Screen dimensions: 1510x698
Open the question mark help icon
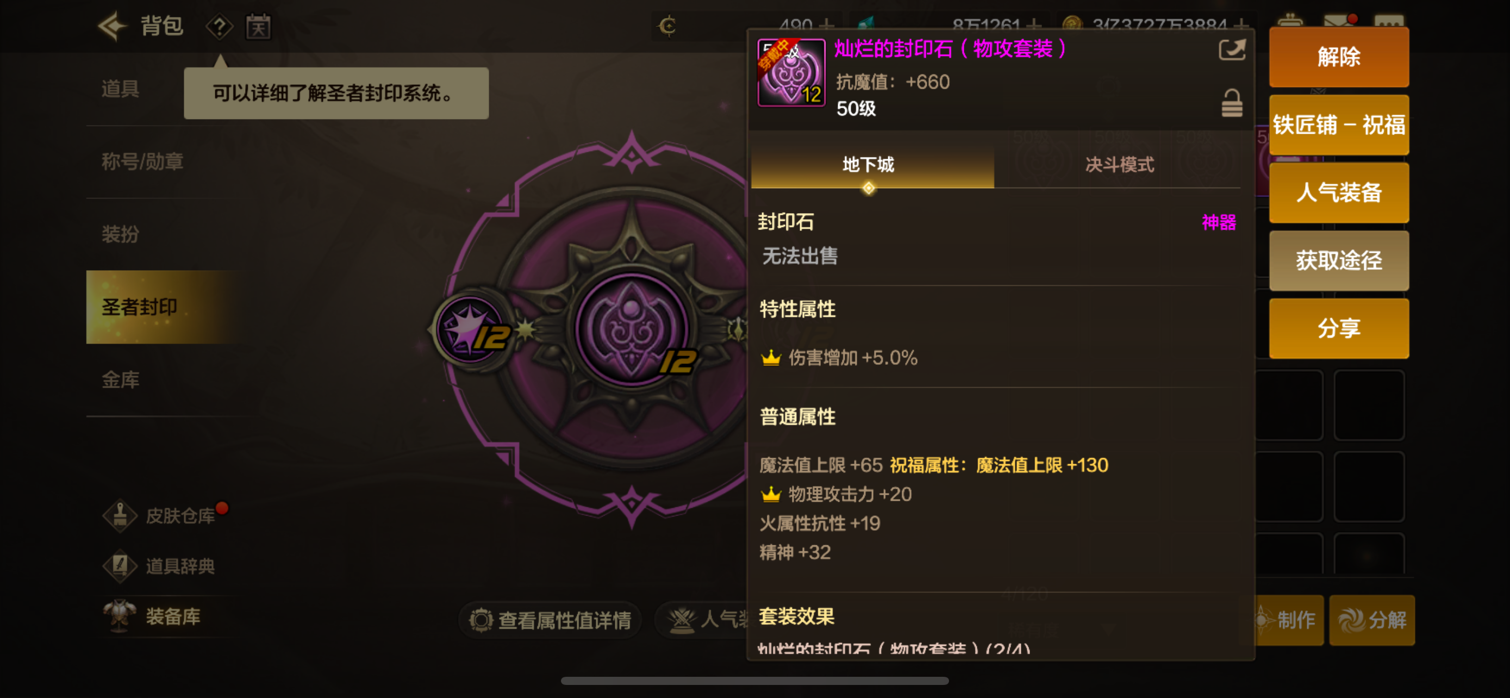[219, 27]
